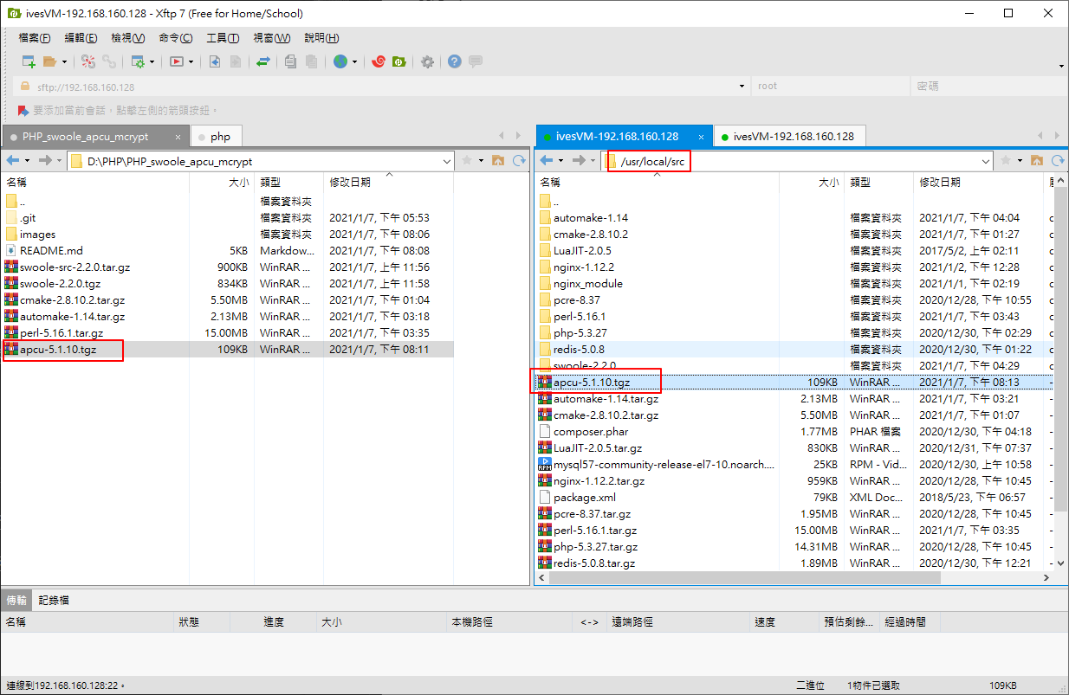Refresh the remote pane listing
The height and width of the screenshot is (695, 1069).
1056,161
